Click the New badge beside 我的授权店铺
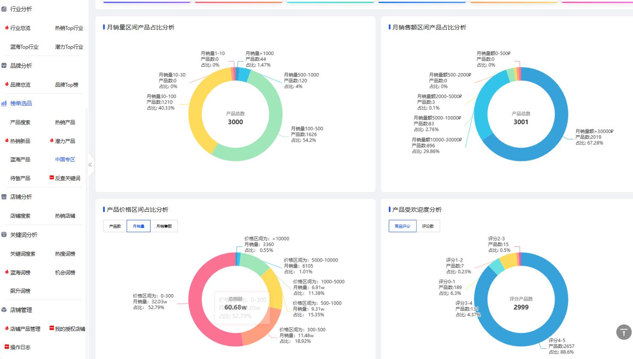 [x=52, y=328]
